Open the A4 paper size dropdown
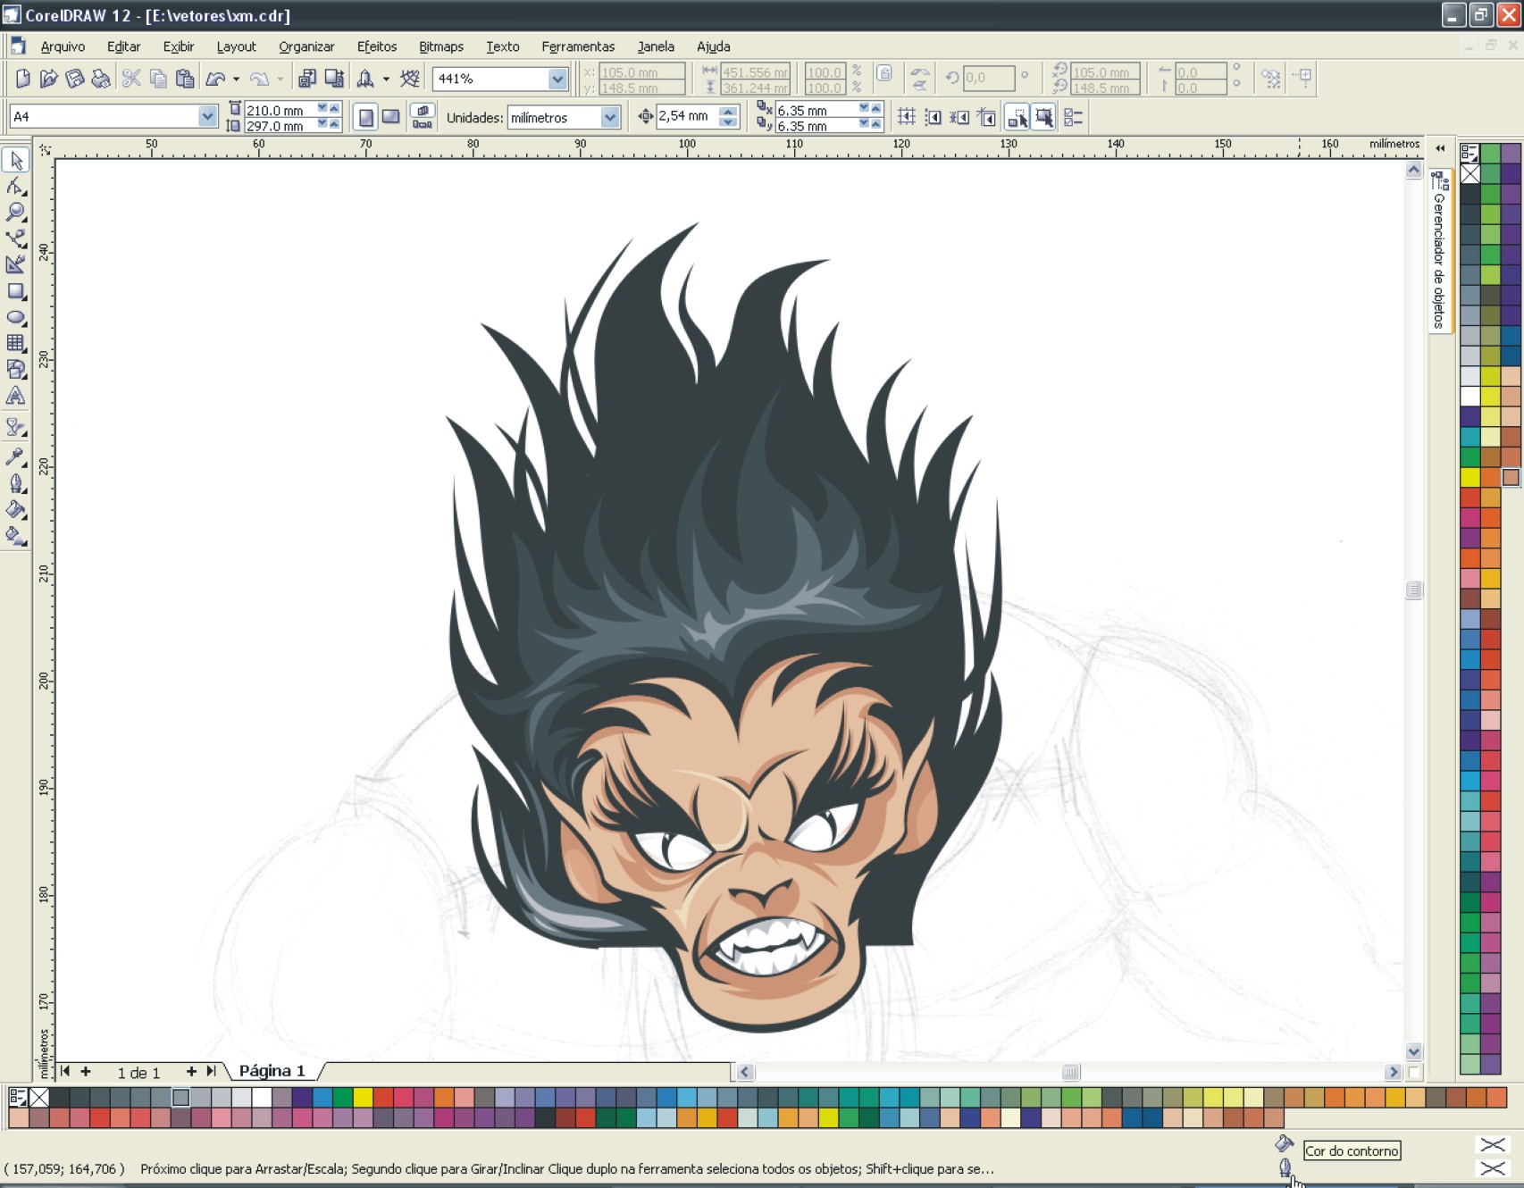The height and width of the screenshot is (1188, 1524). [207, 116]
